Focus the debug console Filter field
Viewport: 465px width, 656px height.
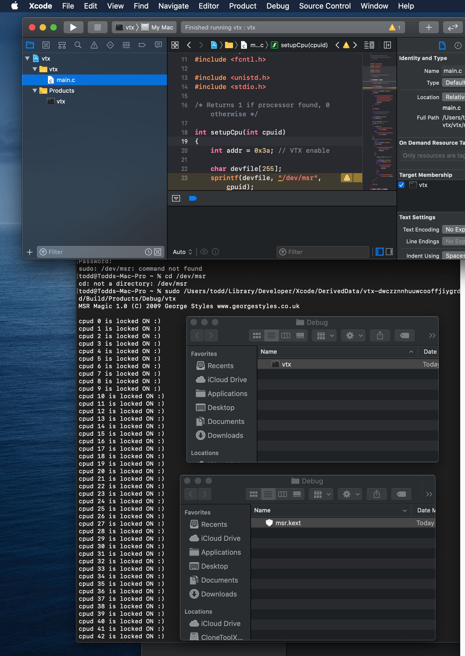point(323,252)
